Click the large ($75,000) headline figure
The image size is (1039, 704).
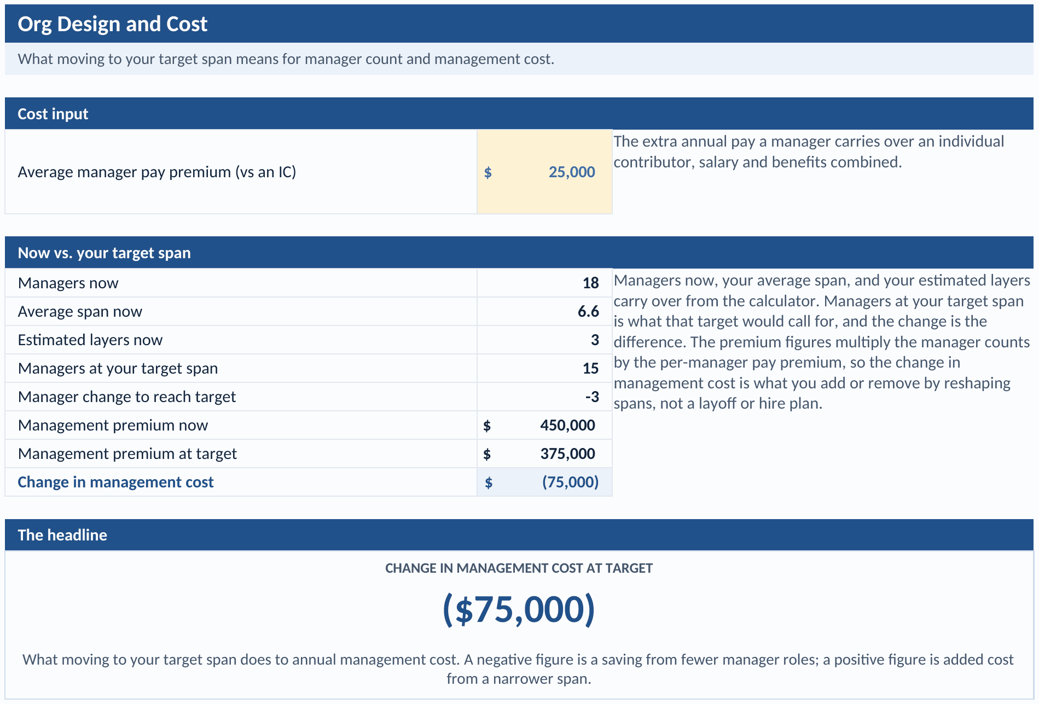519,609
